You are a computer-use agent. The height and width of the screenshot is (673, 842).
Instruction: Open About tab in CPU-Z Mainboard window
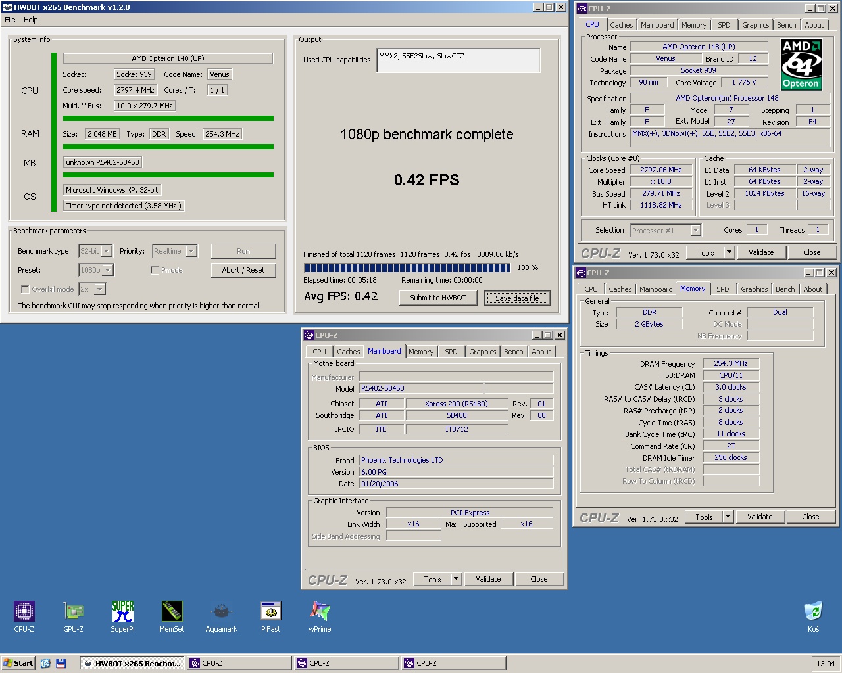pos(541,352)
